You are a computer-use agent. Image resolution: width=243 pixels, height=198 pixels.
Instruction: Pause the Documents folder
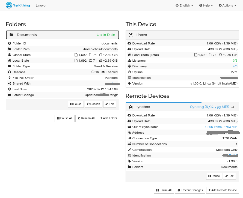pyautogui.click(x=76, y=104)
